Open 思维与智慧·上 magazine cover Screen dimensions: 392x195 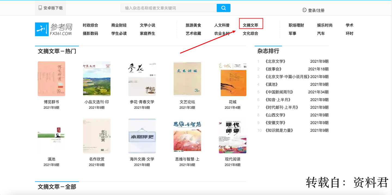(x=187, y=136)
